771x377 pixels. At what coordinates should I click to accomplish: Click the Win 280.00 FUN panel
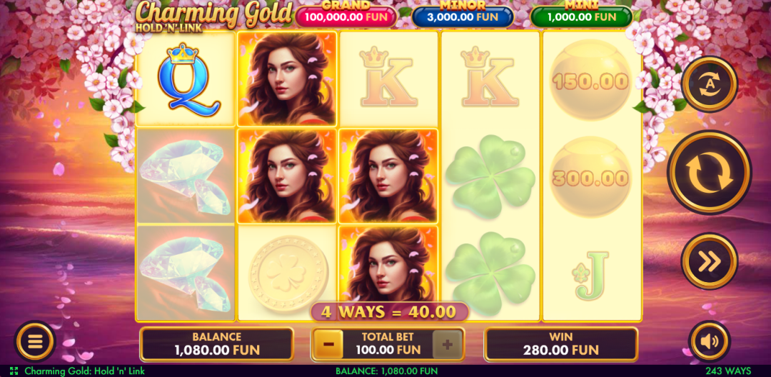tap(561, 344)
